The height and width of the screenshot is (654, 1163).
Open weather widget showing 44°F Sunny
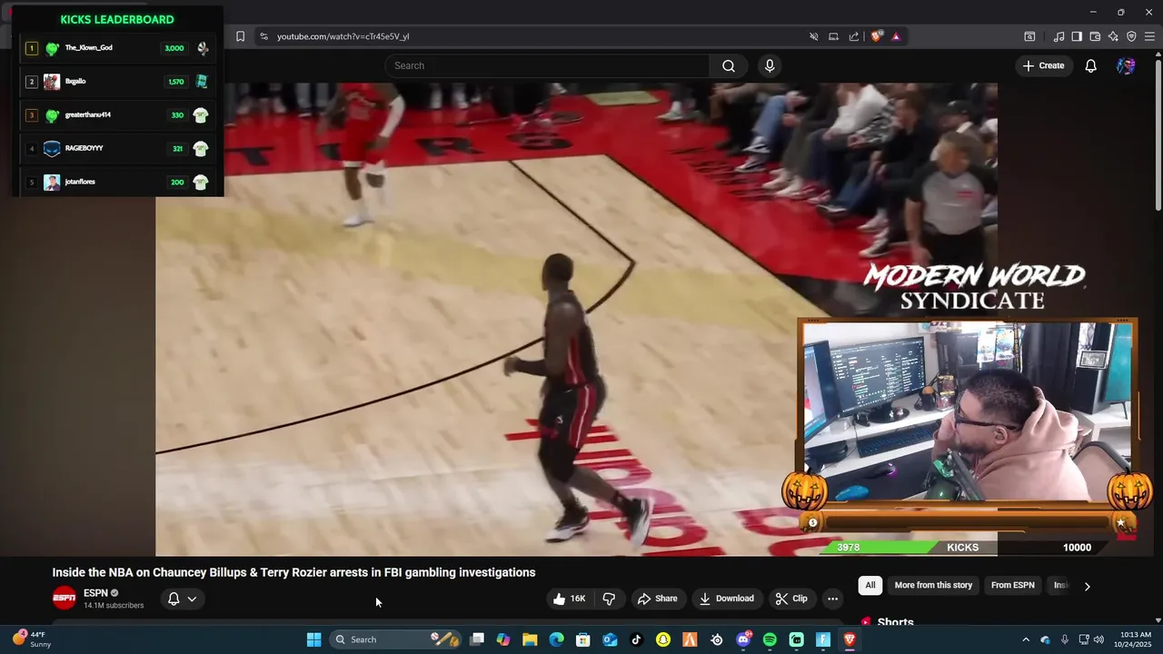[x=32, y=639]
